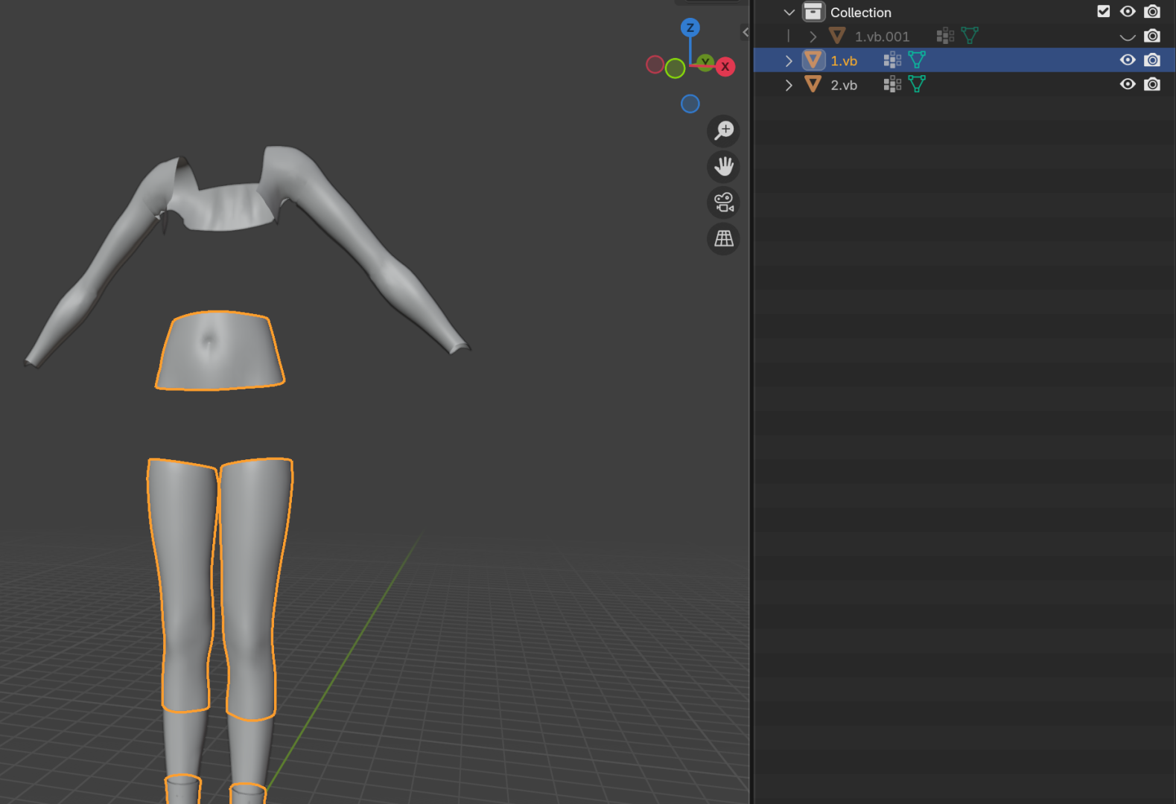Screen dimensions: 1176x804
Task: Click the Pan view hand button
Action: click(x=723, y=166)
